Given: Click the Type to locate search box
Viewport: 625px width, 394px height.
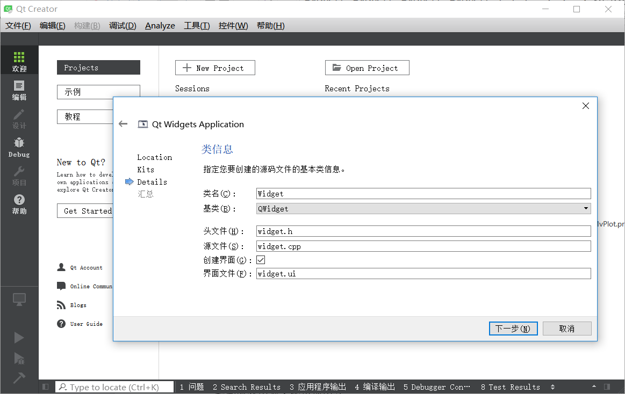Looking at the screenshot, I should click(115, 387).
